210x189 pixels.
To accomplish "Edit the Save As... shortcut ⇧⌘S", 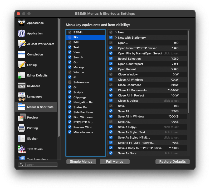I will [175, 122].
